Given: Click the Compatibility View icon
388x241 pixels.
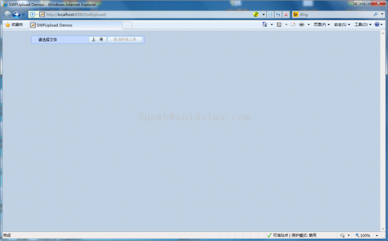Looking at the screenshot, I should click(271, 14).
